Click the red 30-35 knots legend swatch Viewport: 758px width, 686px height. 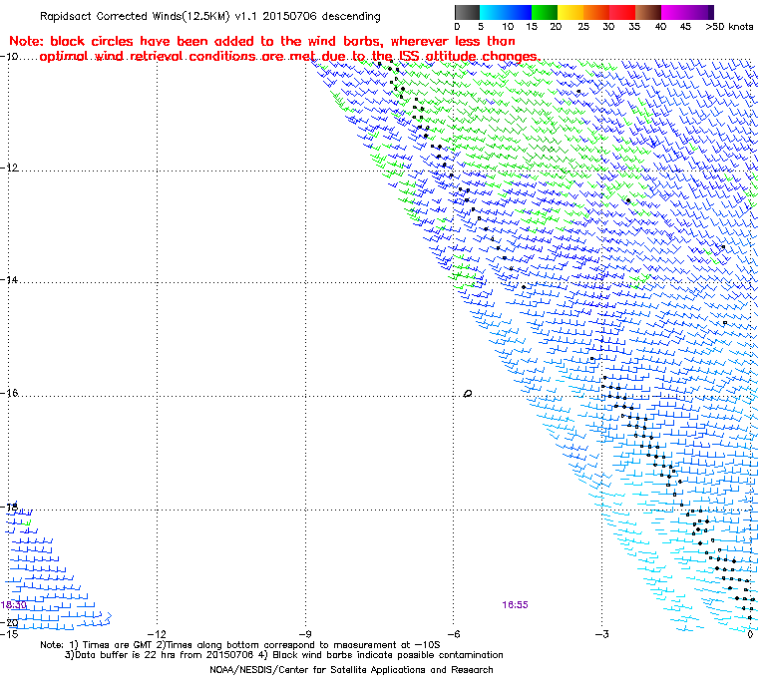click(622, 12)
